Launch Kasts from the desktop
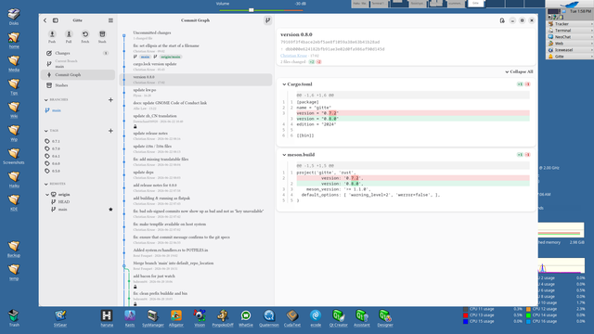Screen dimensions: 594x334 pos(130,317)
